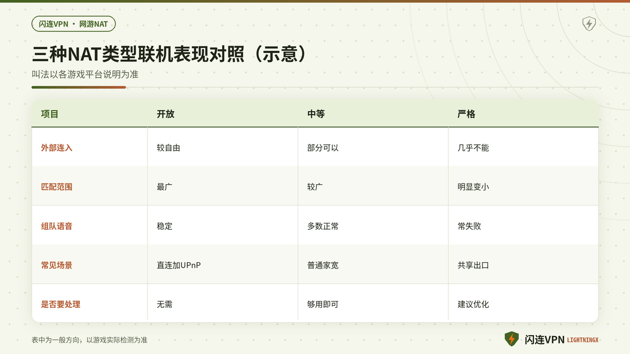This screenshot has height=354, width=630.
Task: Click the 外部连入 row label
Action: point(57,148)
